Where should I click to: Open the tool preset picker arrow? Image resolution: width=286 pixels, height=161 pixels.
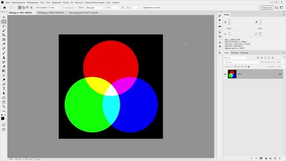15,8
